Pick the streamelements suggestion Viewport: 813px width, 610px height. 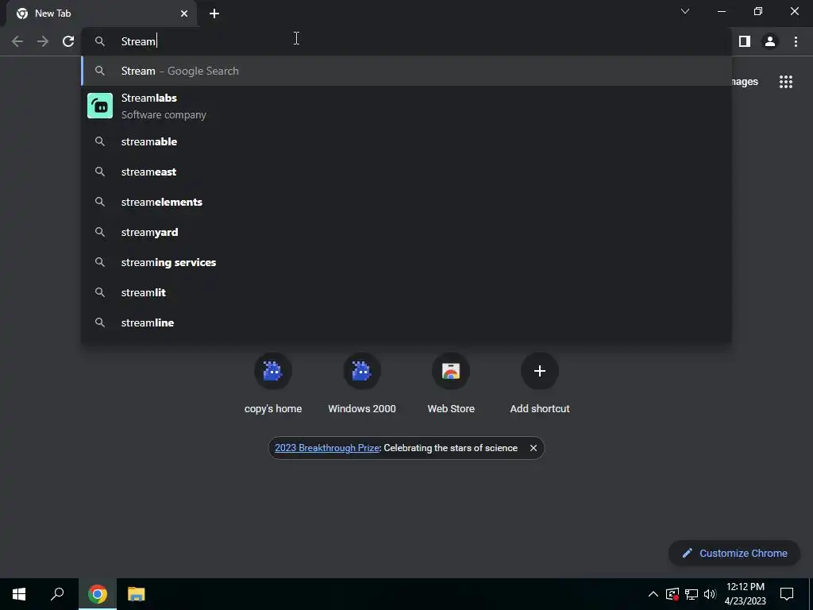point(407,202)
